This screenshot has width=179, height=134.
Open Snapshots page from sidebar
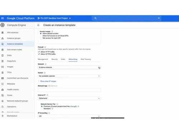pyautogui.click(x=11, y=61)
